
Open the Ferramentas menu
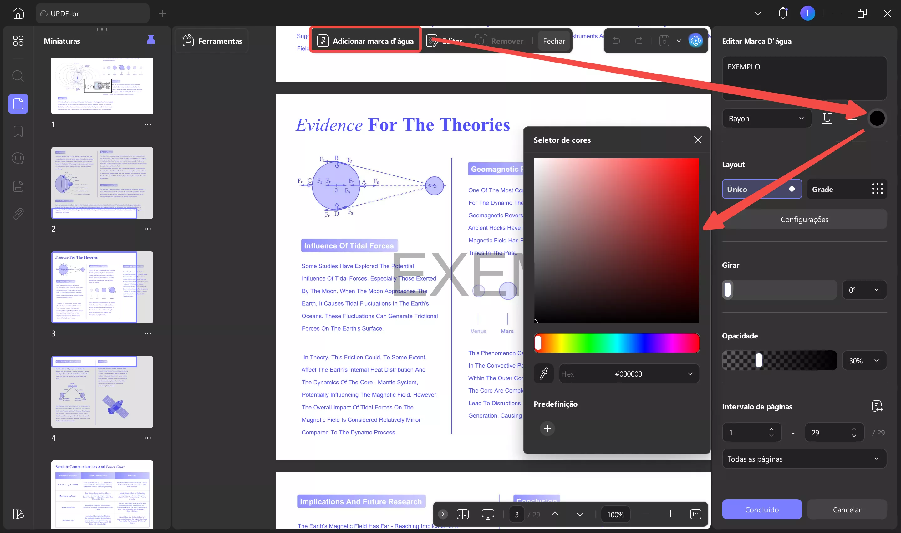[212, 41]
